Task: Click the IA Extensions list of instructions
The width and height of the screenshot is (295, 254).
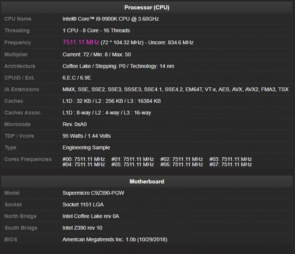Action: point(175,89)
